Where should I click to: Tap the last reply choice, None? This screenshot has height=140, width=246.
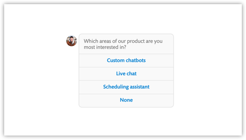[x=126, y=100]
